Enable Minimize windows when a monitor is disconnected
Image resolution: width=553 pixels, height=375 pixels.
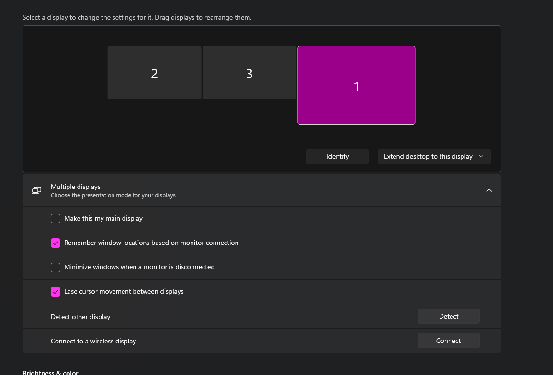[x=56, y=267]
